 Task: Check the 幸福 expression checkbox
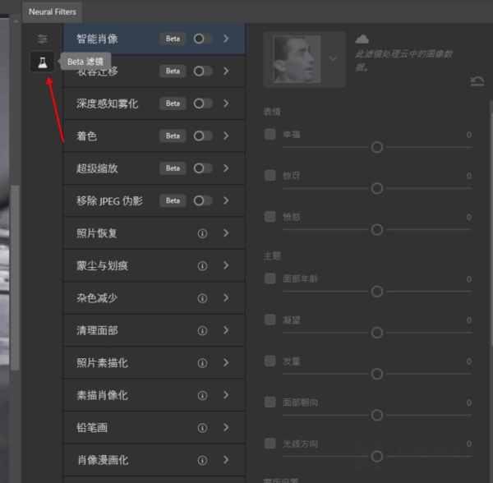click(x=270, y=134)
